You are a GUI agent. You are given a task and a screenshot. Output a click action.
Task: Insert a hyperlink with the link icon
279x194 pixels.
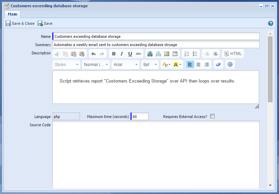[x=150, y=54]
